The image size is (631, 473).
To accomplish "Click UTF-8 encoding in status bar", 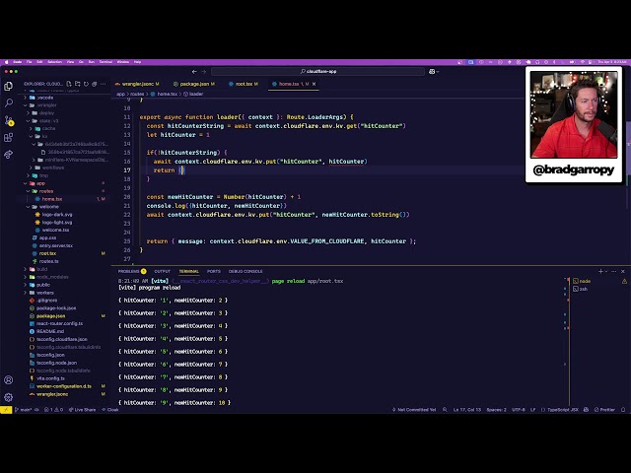I will click(519, 410).
